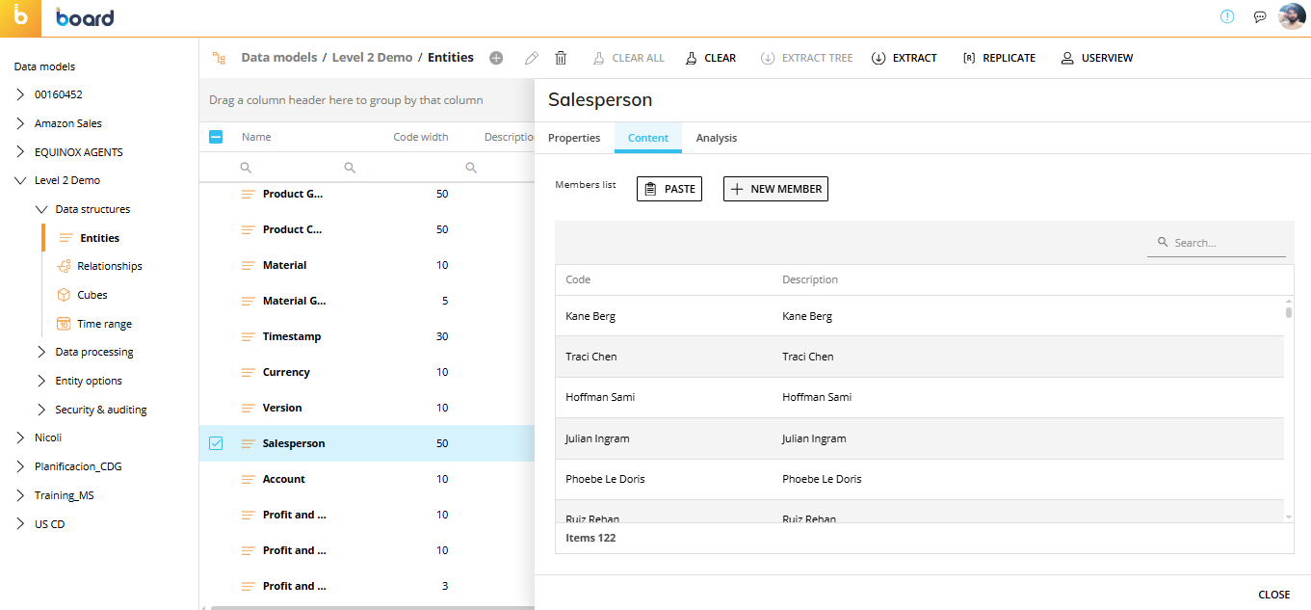Screen dimensions: 1311x610
Task: Click the info alert icon in header
Action: pyautogui.click(x=1227, y=16)
